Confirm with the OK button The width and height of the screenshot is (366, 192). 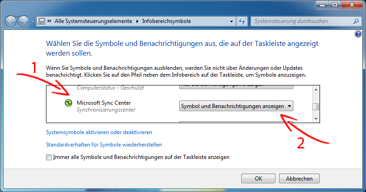click(258, 179)
